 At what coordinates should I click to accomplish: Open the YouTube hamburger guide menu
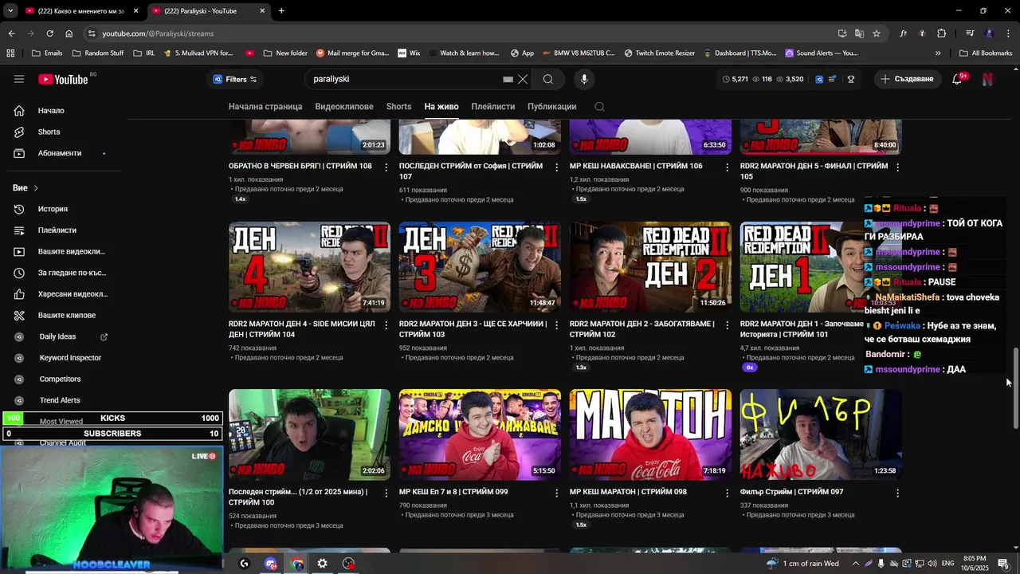pyautogui.click(x=19, y=79)
